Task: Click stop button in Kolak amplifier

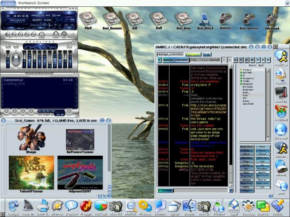Action: pos(27,34)
